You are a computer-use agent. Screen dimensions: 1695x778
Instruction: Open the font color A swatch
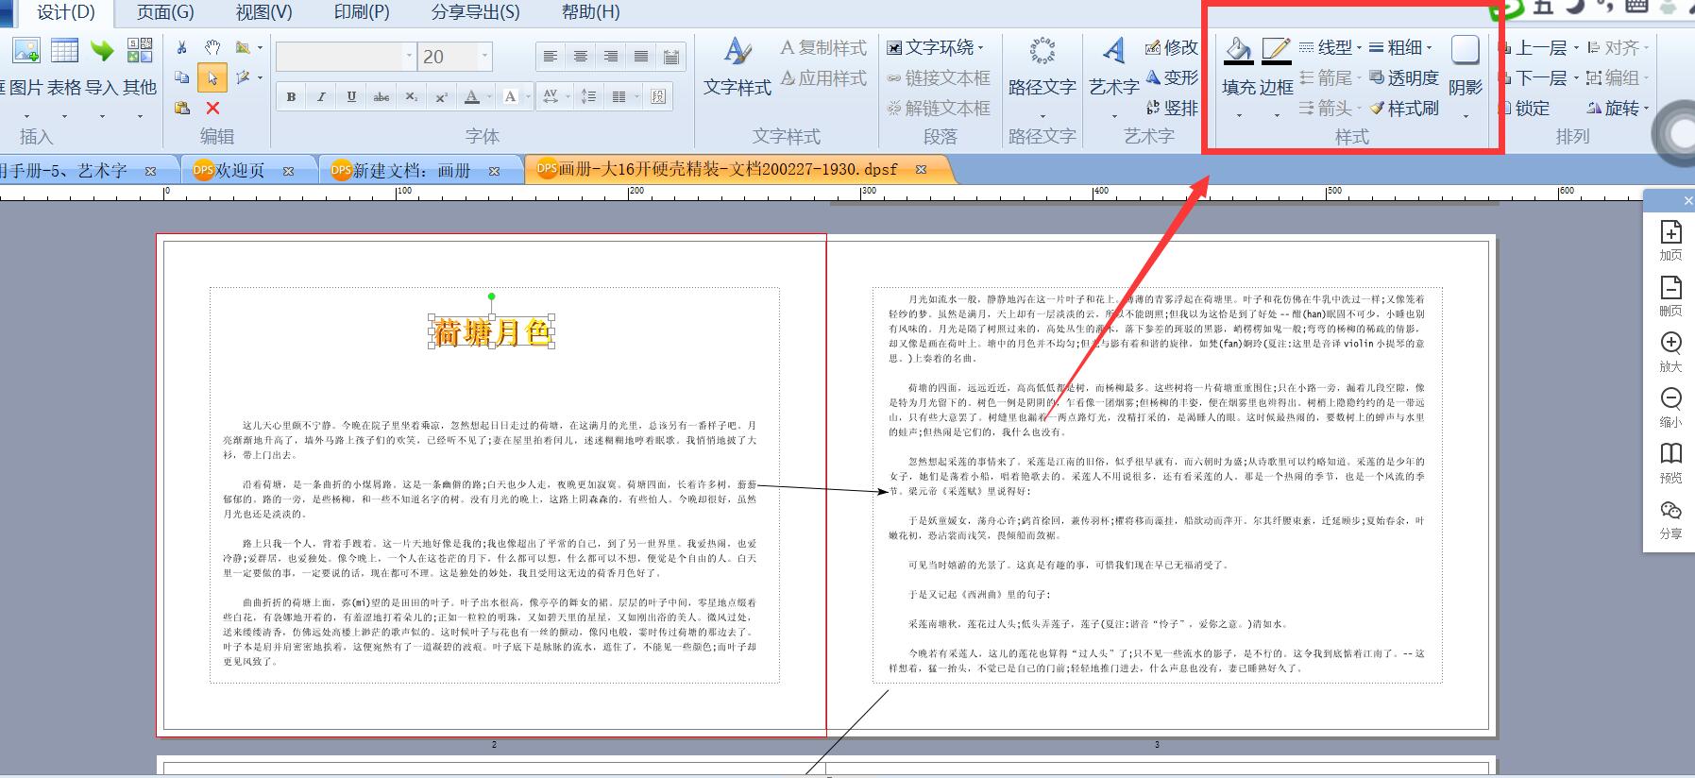[x=472, y=96]
